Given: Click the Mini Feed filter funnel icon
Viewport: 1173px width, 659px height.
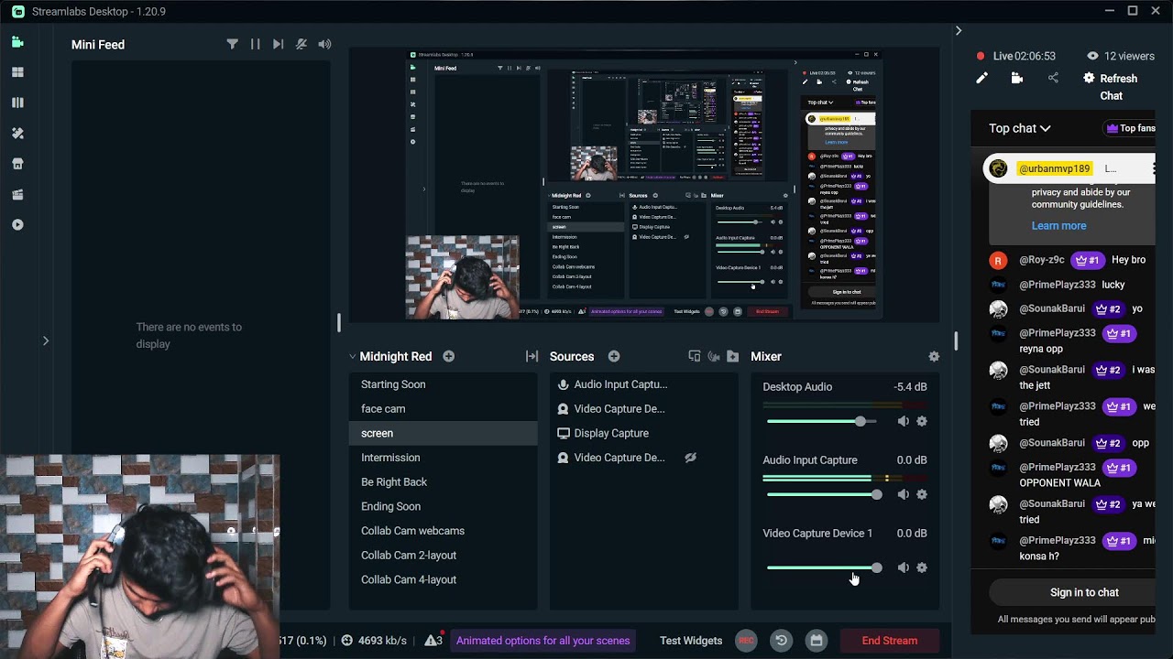Looking at the screenshot, I should coord(232,44).
